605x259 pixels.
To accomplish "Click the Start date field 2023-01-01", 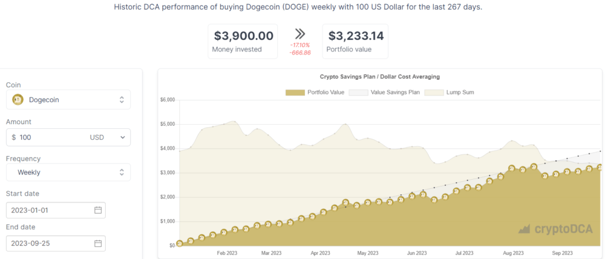I will point(56,210).
